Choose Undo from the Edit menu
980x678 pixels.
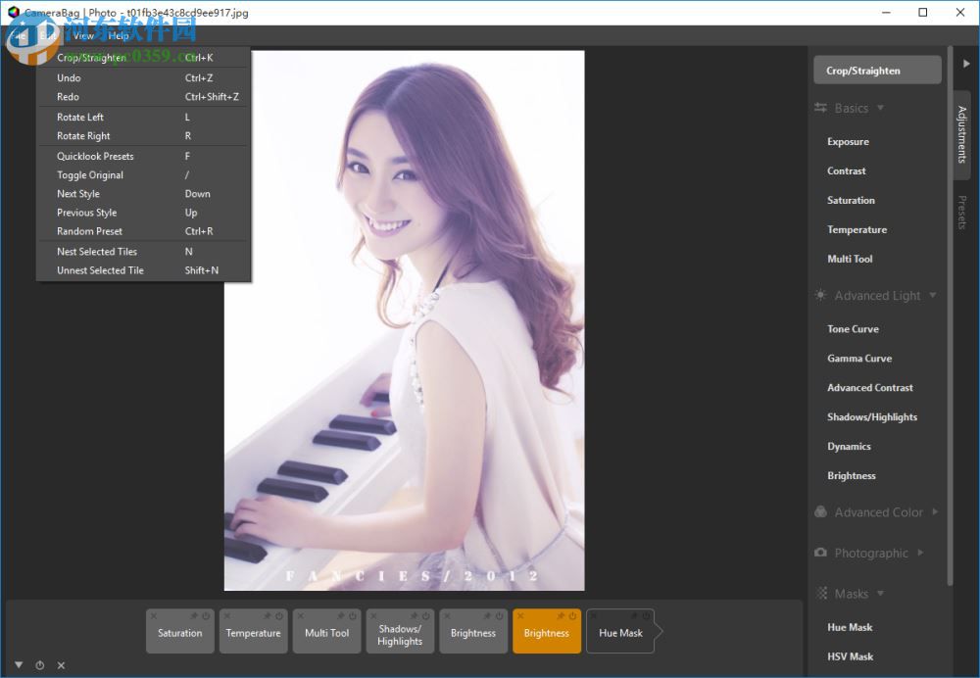pyautogui.click(x=143, y=78)
